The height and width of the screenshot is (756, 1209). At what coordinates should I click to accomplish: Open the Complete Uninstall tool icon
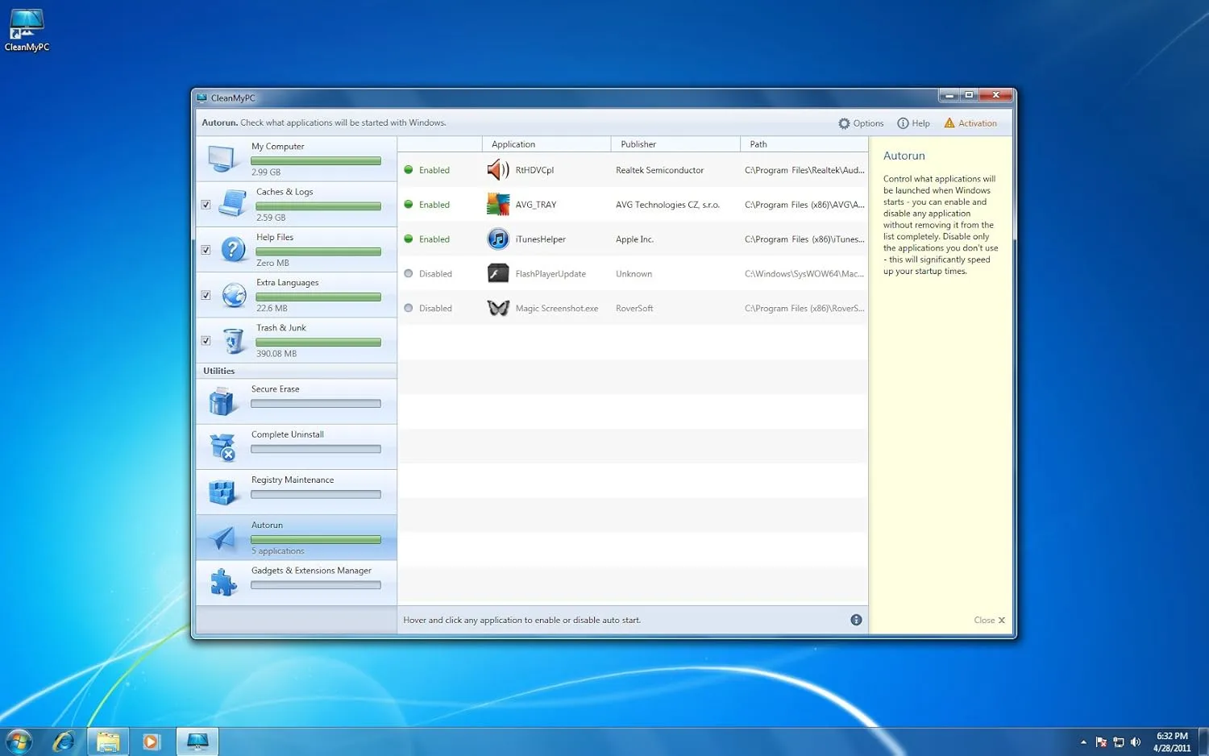(x=222, y=442)
